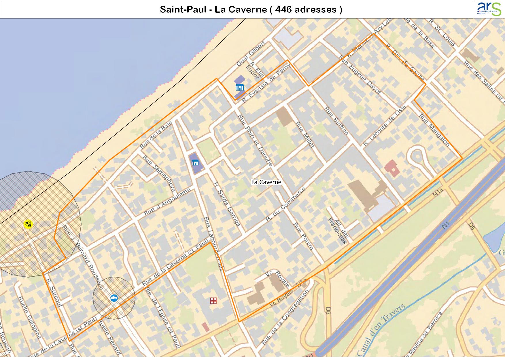This screenshot has width=505, height=357.
Task: Click the Quai Gilbert label
Action: (251, 53)
